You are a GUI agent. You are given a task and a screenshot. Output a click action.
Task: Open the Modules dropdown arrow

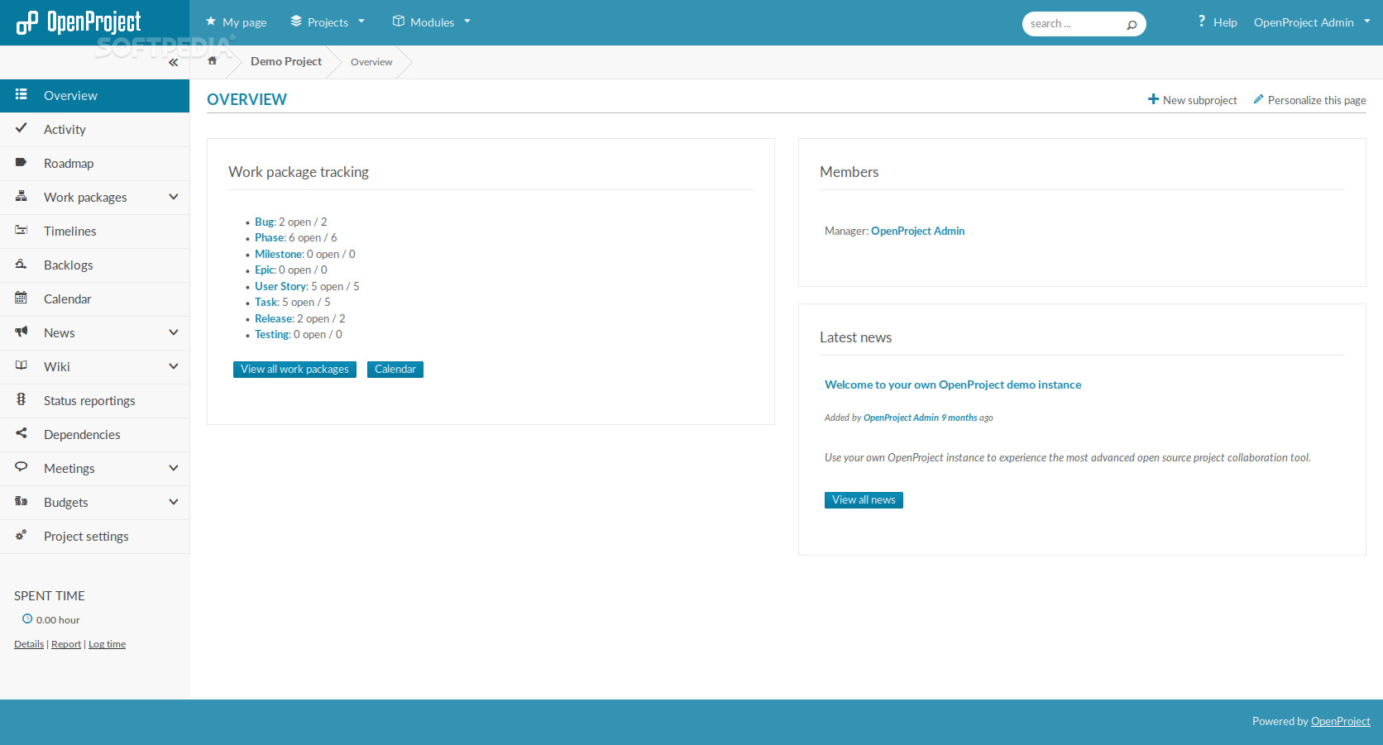click(x=467, y=21)
